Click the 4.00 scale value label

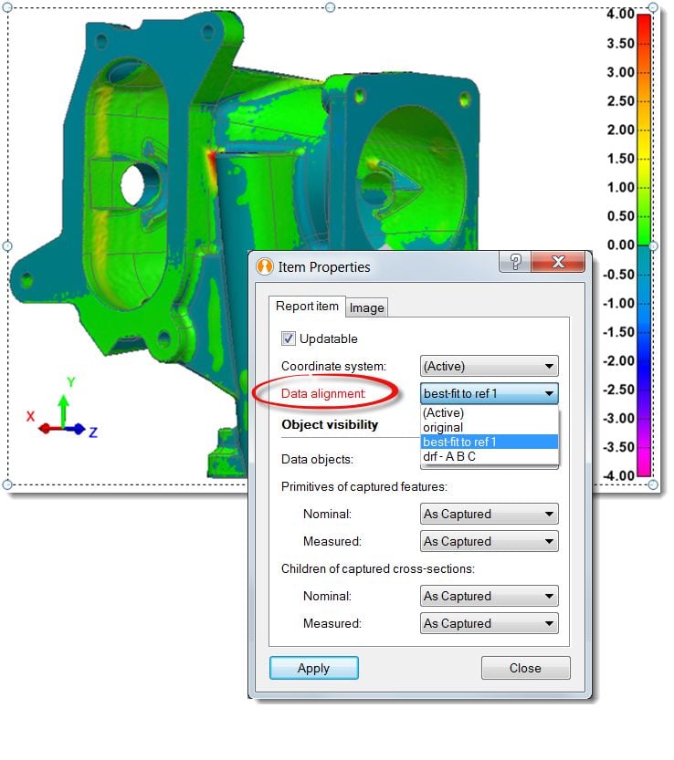(x=620, y=14)
